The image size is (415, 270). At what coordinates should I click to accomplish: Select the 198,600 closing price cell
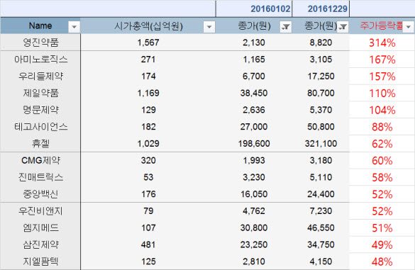pos(254,144)
